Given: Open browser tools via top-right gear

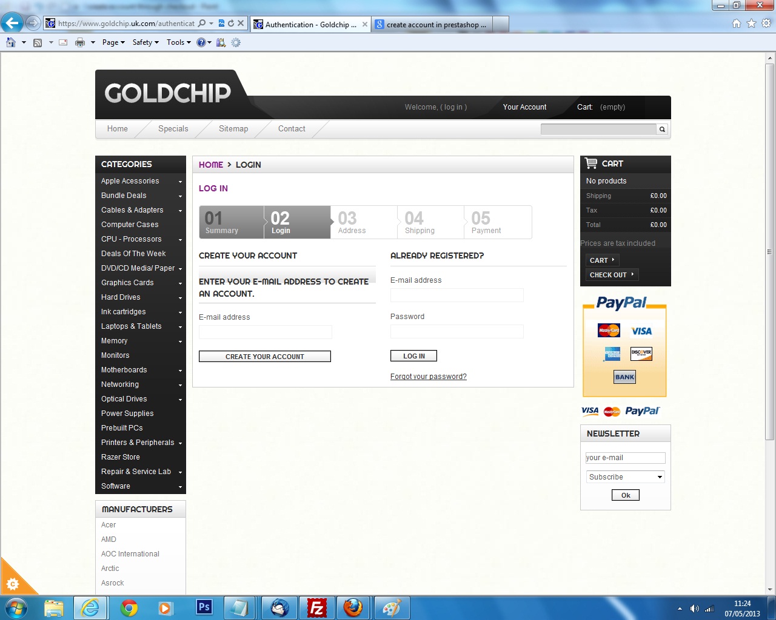Looking at the screenshot, I should click(767, 24).
